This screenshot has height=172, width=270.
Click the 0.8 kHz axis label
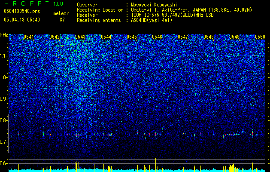coord(3,120)
